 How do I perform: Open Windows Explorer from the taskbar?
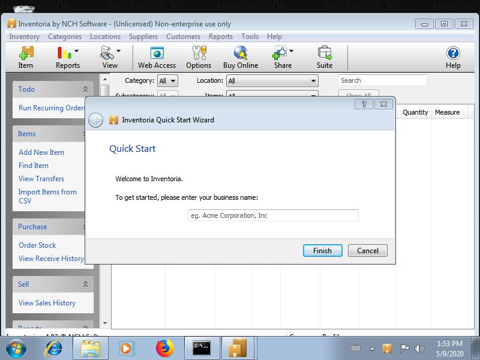91,349
